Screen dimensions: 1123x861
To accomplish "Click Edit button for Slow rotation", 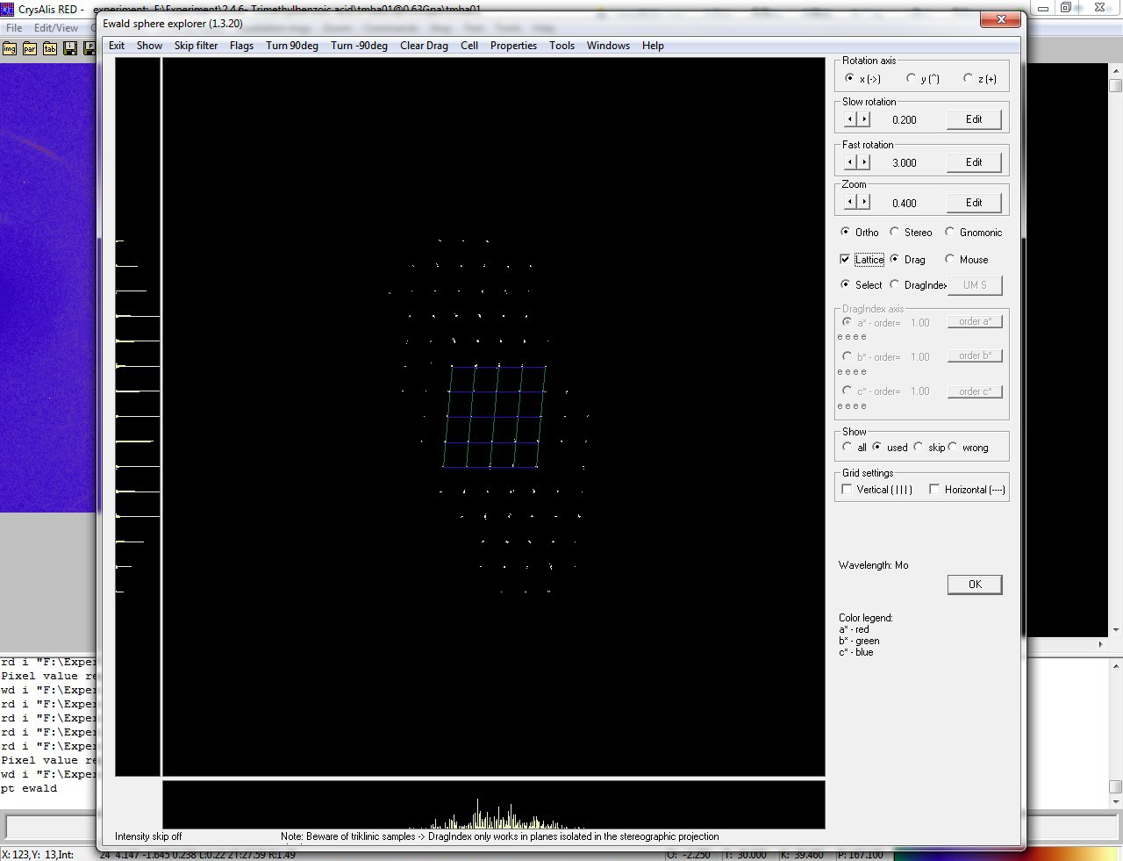I will point(974,119).
